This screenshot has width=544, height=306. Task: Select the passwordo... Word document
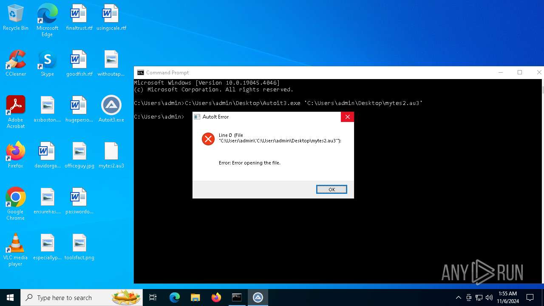79,201
